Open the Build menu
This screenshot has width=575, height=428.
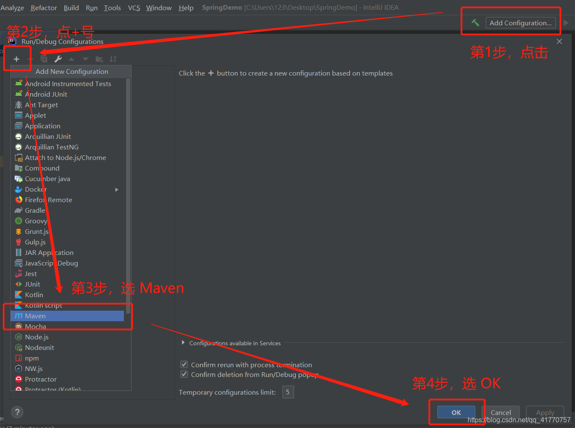[71, 8]
